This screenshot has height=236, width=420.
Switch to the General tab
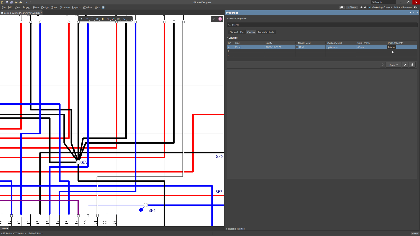[x=234, y=32]
